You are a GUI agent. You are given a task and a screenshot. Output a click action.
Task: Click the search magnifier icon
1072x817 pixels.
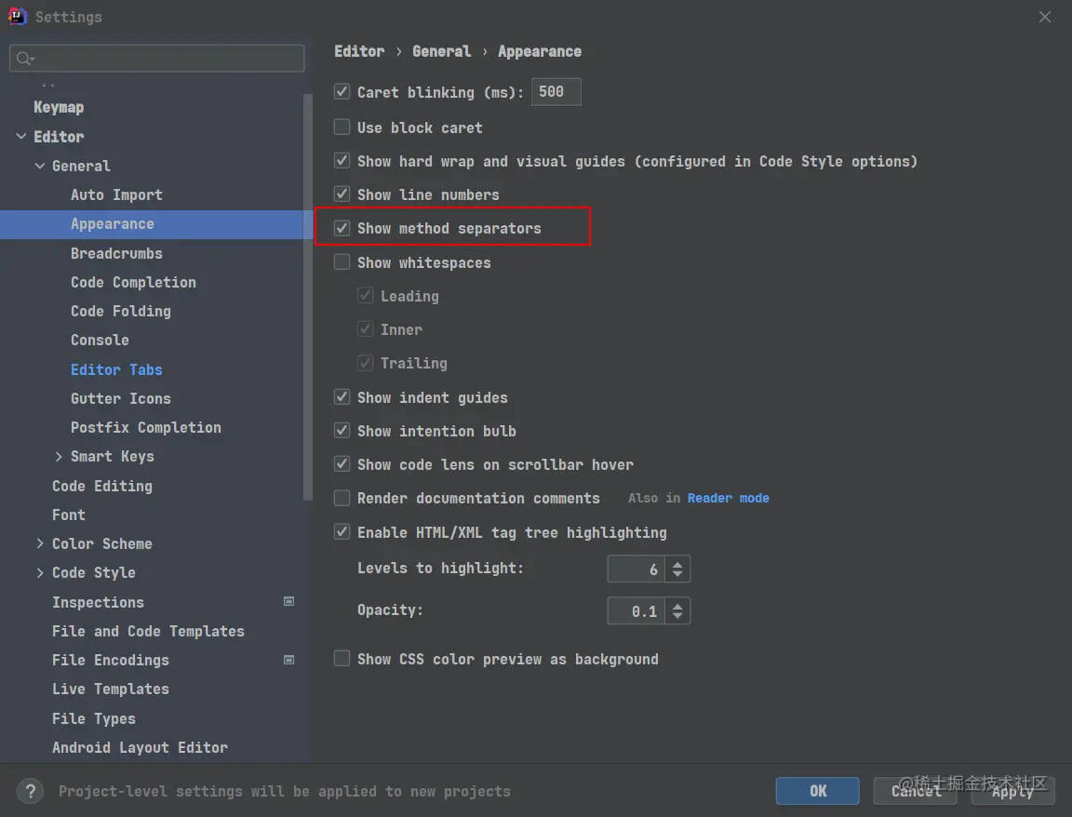[24, 59]
